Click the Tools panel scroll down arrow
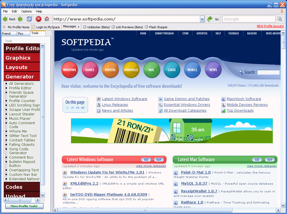 coord(43,195)
